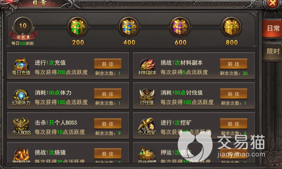Claim the purple gift box at 600
282x169 pixels.
tap(180, 27)
